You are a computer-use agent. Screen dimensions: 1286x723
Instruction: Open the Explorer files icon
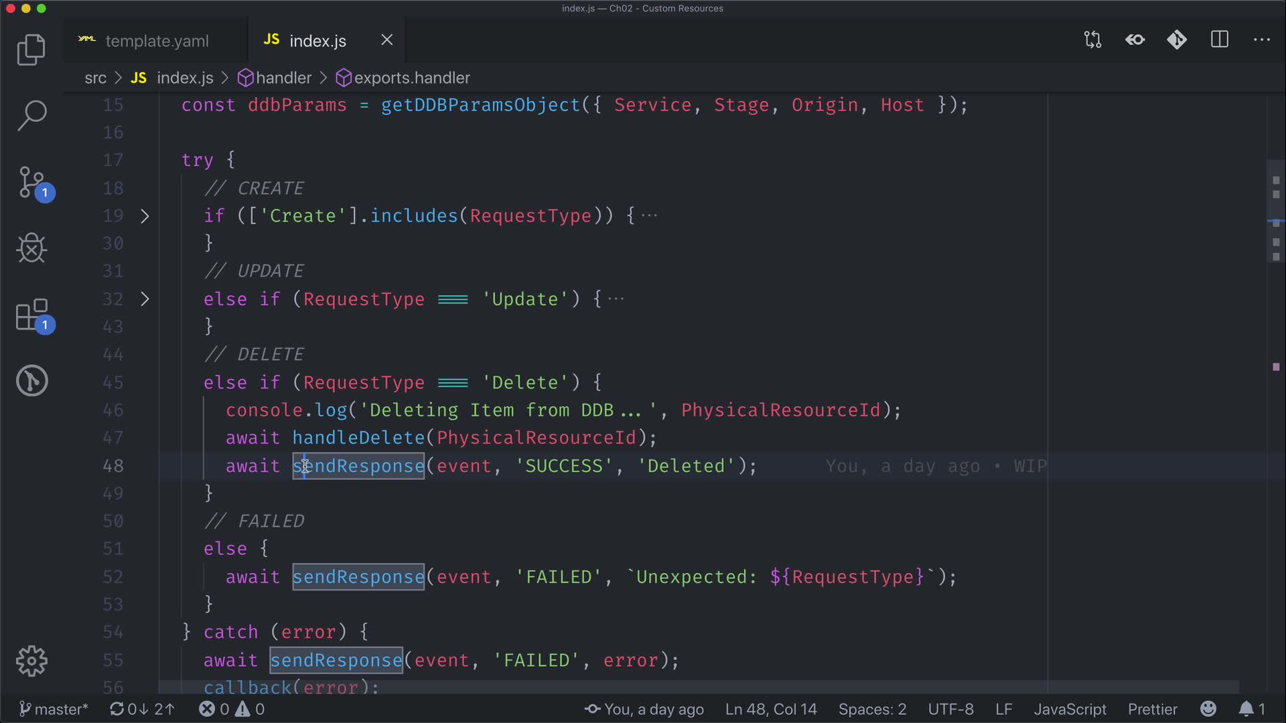point(31,50)
